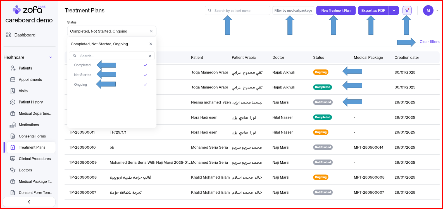This screenshot has width=443, height=209.
Task: Deselect the Not Started status option
Action: (83, 75)
